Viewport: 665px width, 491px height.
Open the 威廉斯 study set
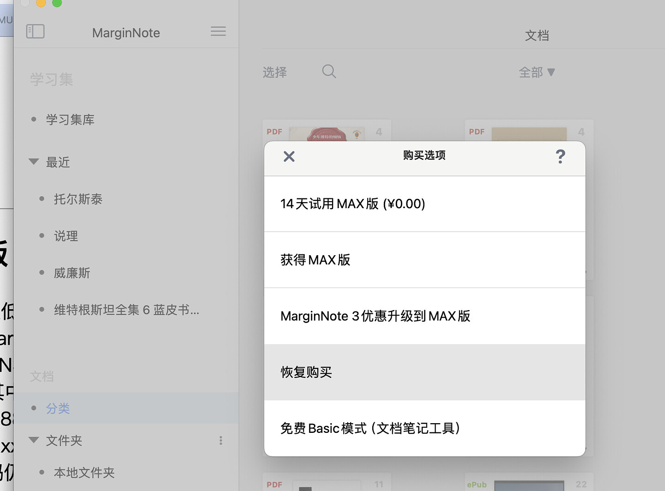pos(72,273)
